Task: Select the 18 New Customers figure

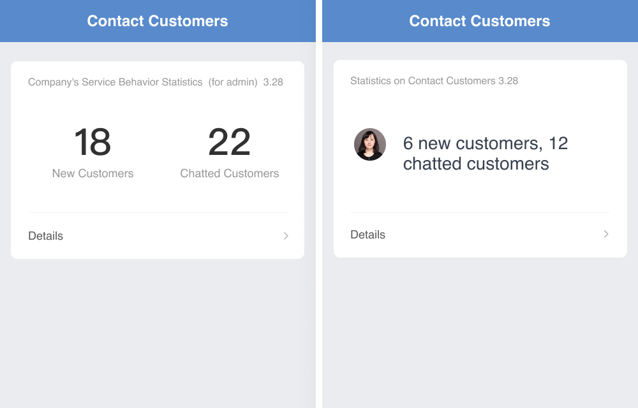Action: tap(93, 152)
